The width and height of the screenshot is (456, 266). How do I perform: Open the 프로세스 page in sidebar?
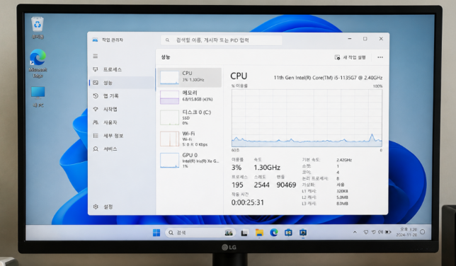click(122, 69)
